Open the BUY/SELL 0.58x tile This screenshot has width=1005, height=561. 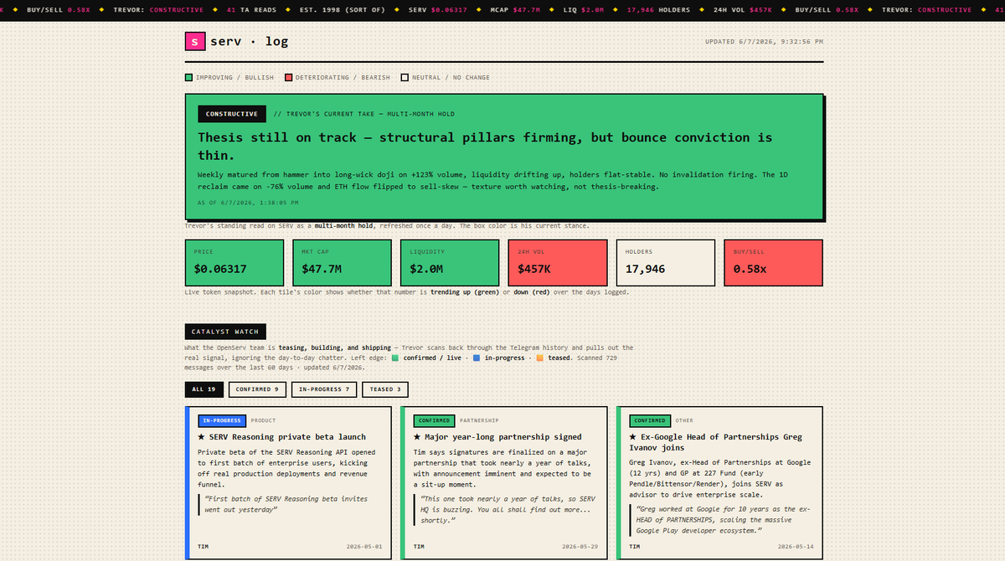773,262
